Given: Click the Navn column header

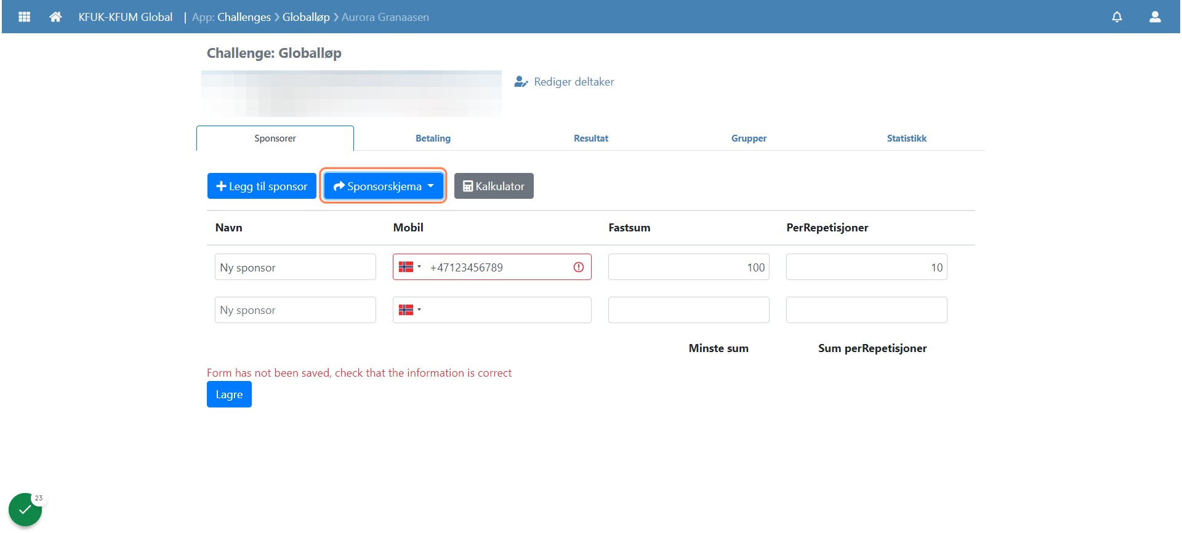Looking at the screenshot, I should pyautogui.click(x=229, y=228).
